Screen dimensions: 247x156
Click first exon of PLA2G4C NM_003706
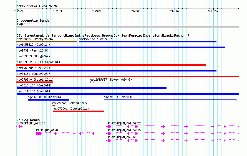point(109,140)
